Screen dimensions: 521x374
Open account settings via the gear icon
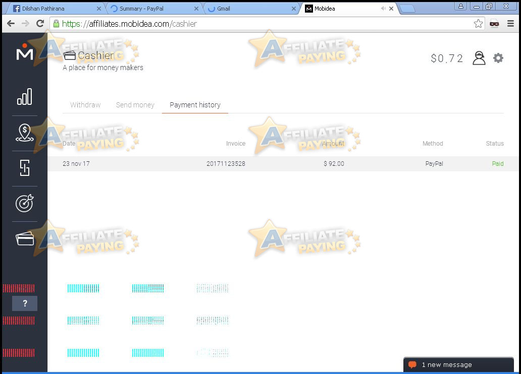pyautogui.click(x=498, y=58)
